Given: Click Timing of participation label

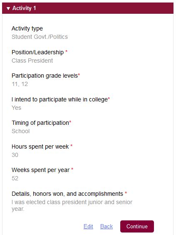Looking at the screenshot, I should click(40, 123).
